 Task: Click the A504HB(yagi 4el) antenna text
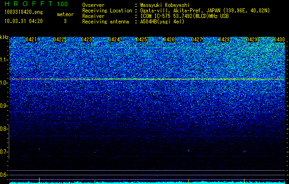click(x=162, y=22)
